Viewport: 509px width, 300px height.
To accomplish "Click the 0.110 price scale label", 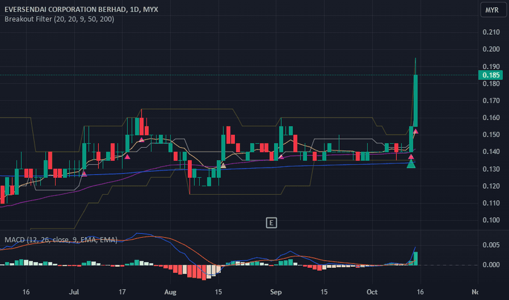I will [x=491, y=203].
